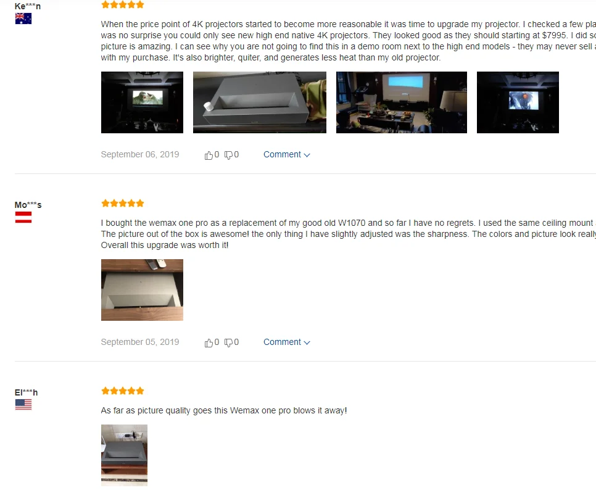
Task: Click the five-star rating on Mo***s's review
Action: pyautogui.click(x=123, y=204)
